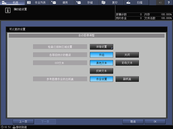Screen dimensions: 173x129
Task: Open the 复印 (Copy) tab
Action: 111,2
